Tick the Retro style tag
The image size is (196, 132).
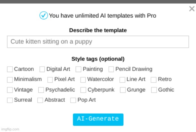tap(154, 80)
